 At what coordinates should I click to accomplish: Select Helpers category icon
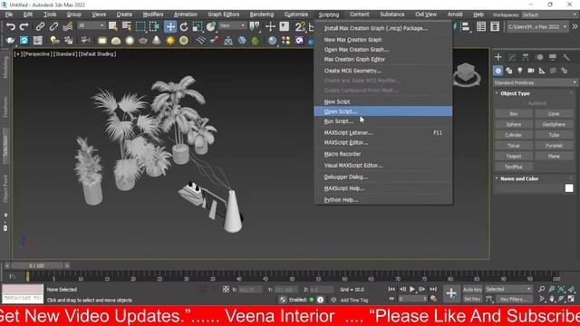click(542, 71)
